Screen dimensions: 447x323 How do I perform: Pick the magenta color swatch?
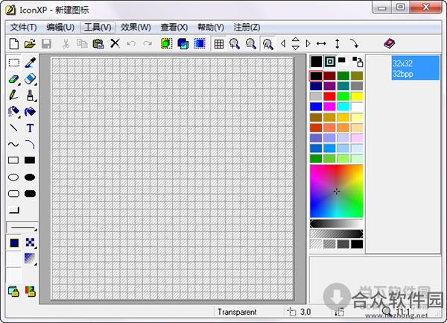coord(329,107)
